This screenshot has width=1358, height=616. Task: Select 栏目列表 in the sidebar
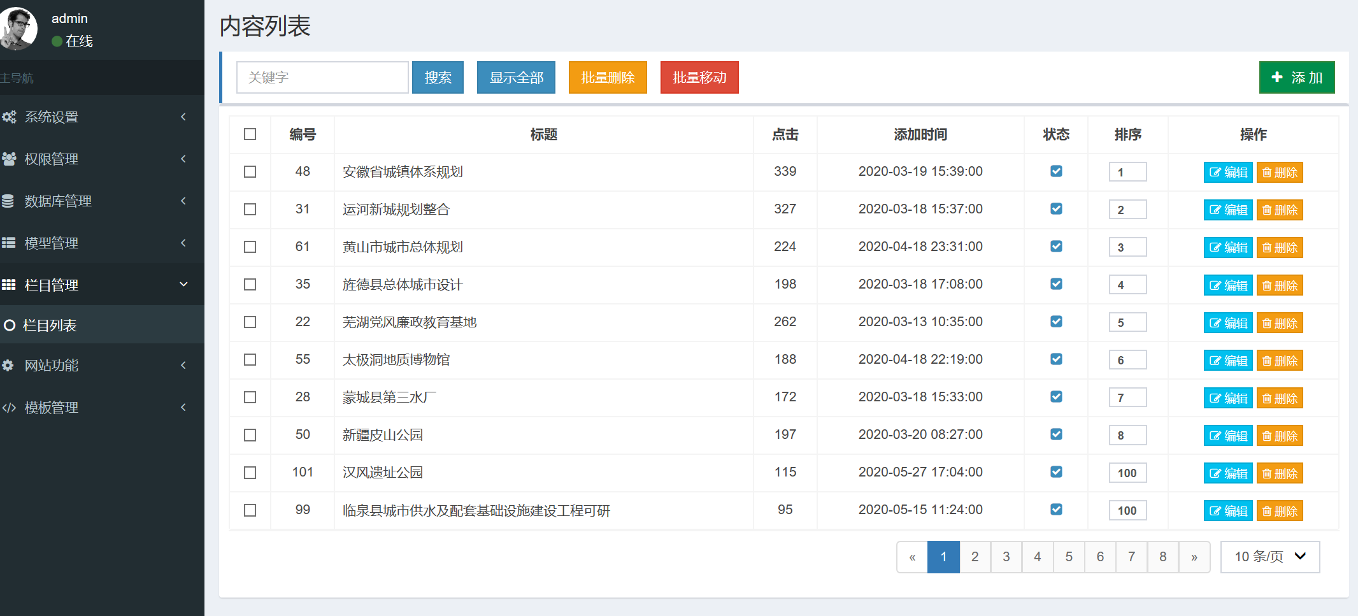(102, 326)
